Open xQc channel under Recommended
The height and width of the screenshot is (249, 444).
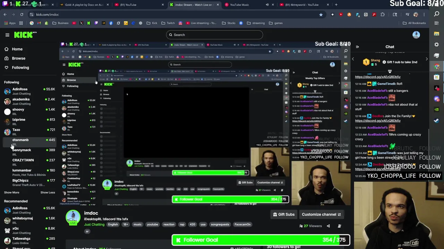(29, 230)
